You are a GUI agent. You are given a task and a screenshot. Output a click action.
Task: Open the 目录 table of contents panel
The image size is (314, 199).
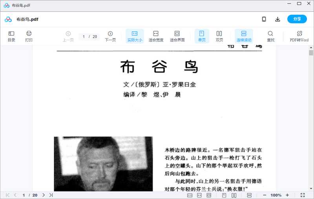pyautogui.click(x=11, y=36)
